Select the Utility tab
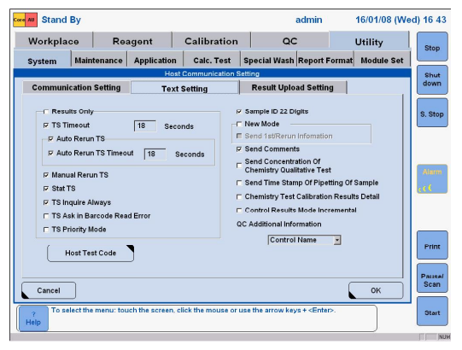462x350 pixels. [x=369, y=42]
